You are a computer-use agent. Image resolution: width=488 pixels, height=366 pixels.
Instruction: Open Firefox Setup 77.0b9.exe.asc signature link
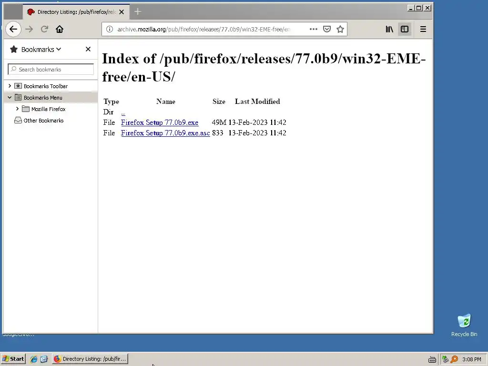click(x=165, y=133)
